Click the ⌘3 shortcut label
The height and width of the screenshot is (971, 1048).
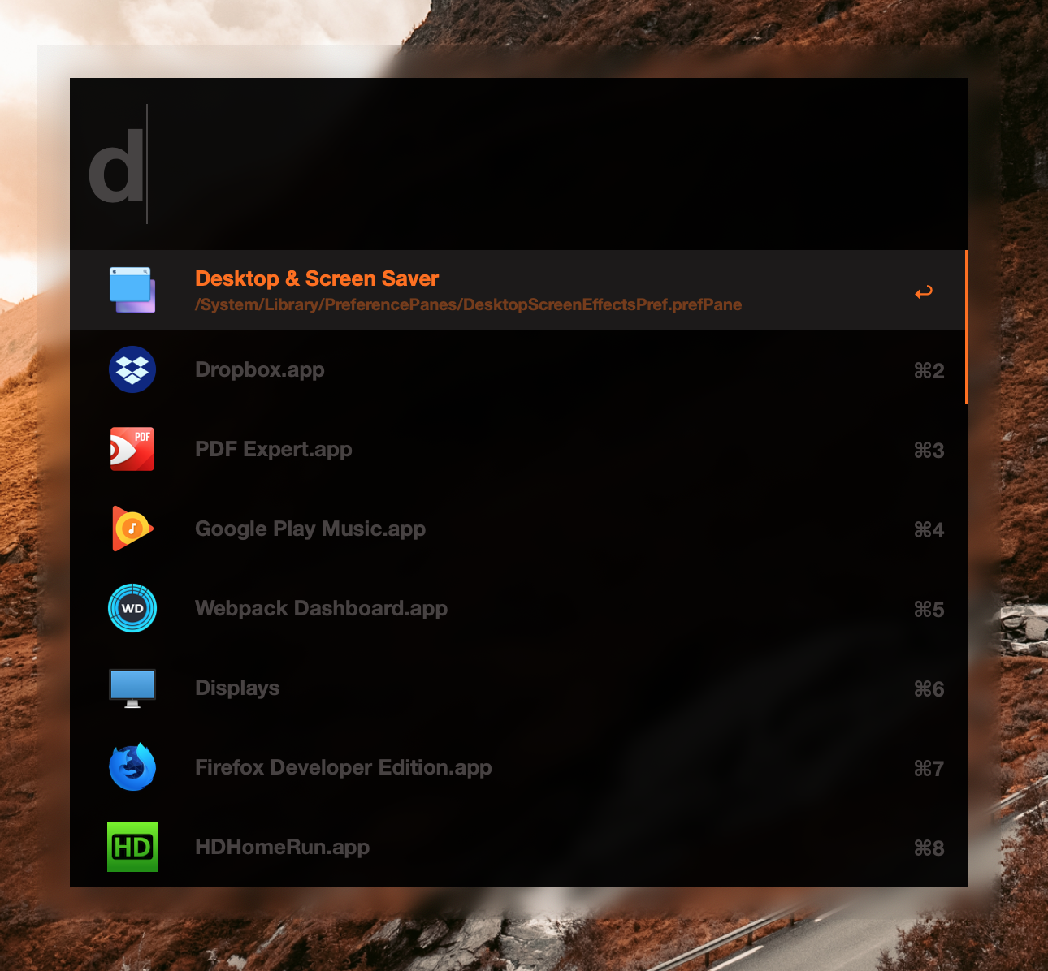[929, 451]
